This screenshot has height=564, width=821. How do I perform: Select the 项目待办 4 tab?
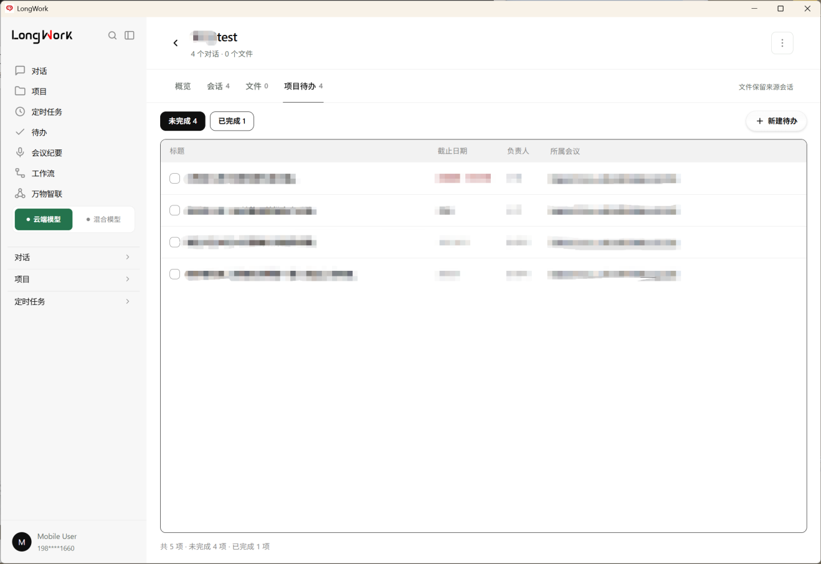(x=303, y=86)
